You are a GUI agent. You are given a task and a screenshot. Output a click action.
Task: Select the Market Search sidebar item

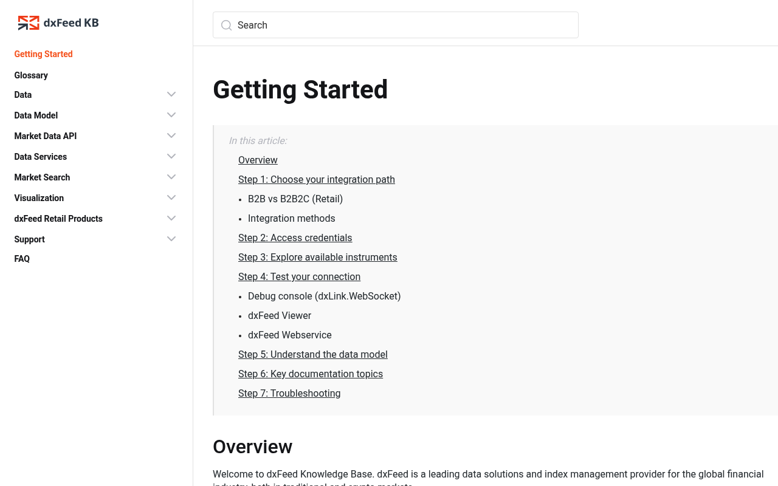43,177
